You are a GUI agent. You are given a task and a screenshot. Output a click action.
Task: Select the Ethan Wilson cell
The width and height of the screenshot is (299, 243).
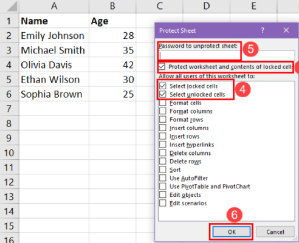point(54,80)
